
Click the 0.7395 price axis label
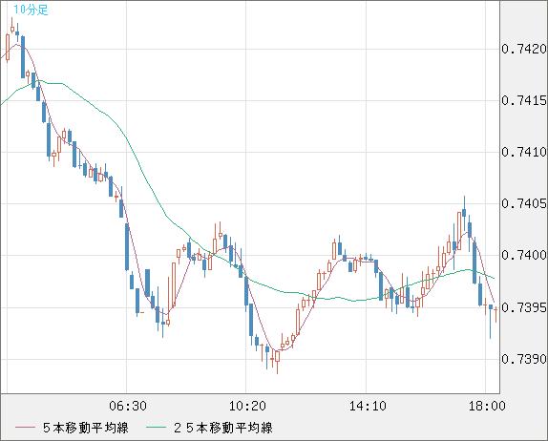[524, 307]
